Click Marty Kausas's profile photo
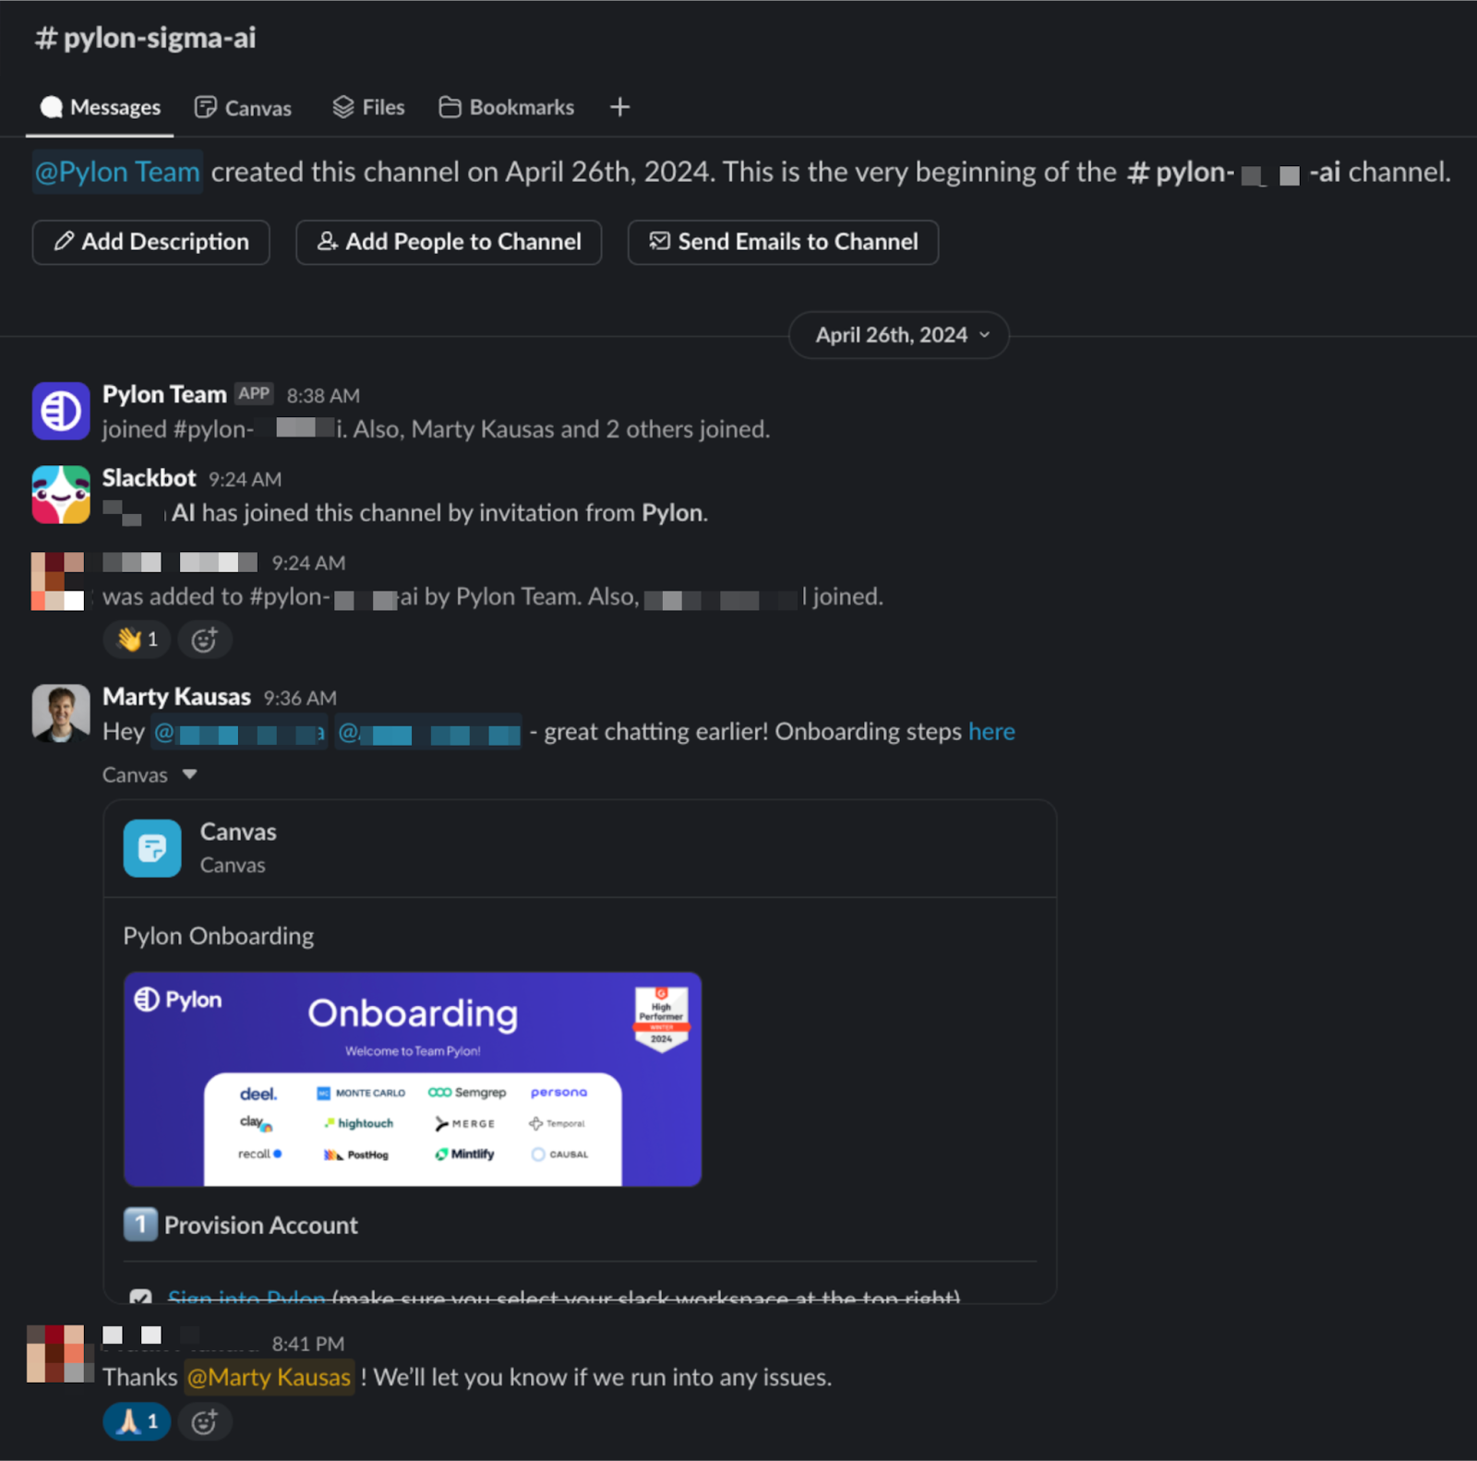This screenshot has width=1477, height=1461. tap(61, 713)
